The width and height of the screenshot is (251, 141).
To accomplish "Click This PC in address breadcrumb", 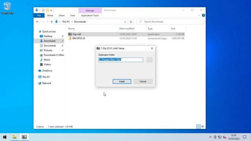I will click(66, 22).
